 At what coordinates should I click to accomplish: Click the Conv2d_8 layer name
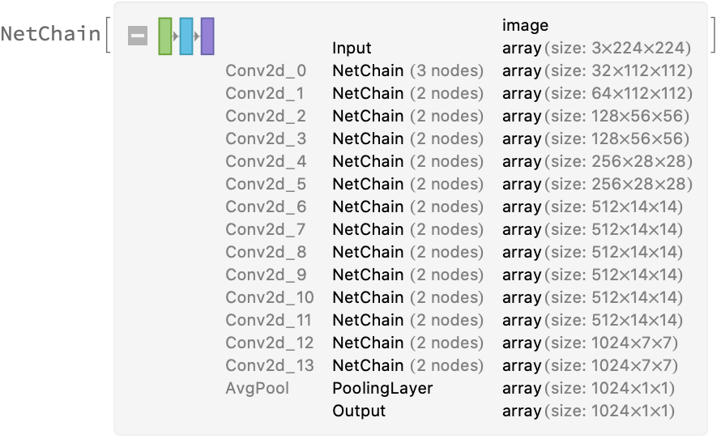tap(266, 253)
